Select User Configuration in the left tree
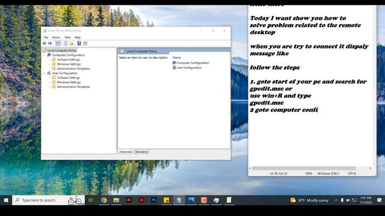This screenshot has width=385, height=216. (64, 73)
